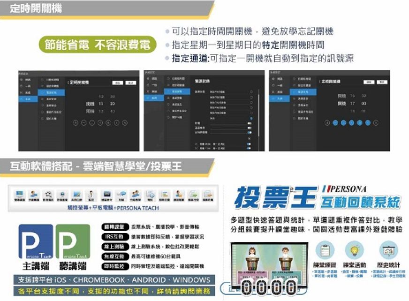Toggle third of three stacked switches in middle screenshot

(x=250, y=133)
